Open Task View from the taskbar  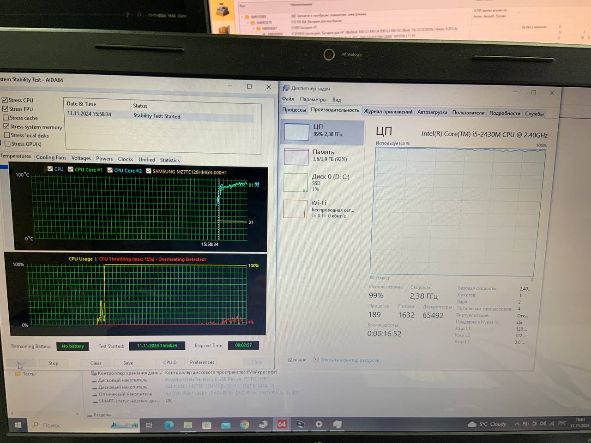tap(149, 425)
